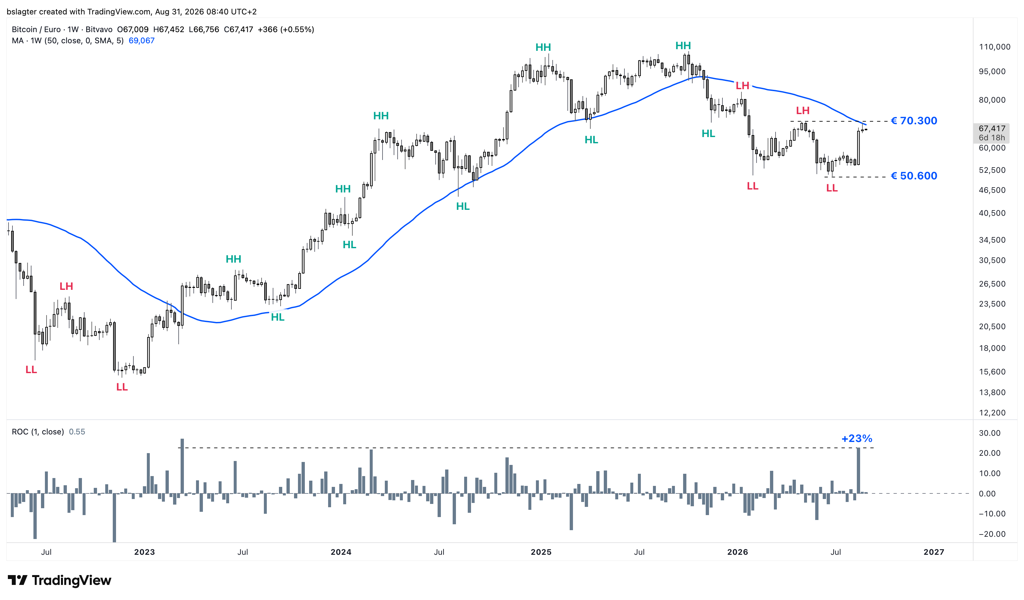Click the 20,500 price axis label
1024x600 pixels.
click(x=992, y=327)
